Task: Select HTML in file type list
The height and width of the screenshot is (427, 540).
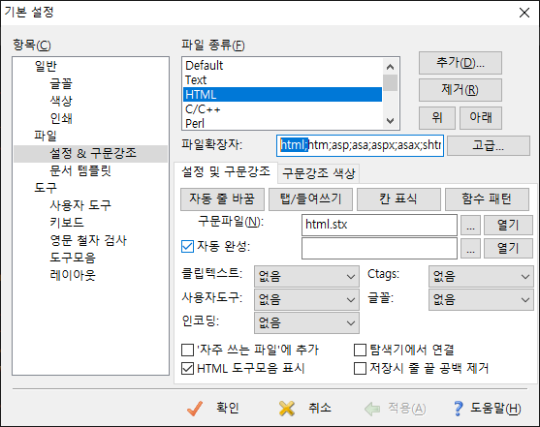Action: click(x=282, y=95)
